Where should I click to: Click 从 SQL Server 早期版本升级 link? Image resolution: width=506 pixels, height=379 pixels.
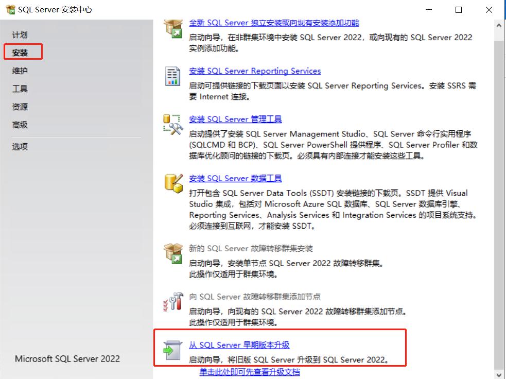(239, 345)
